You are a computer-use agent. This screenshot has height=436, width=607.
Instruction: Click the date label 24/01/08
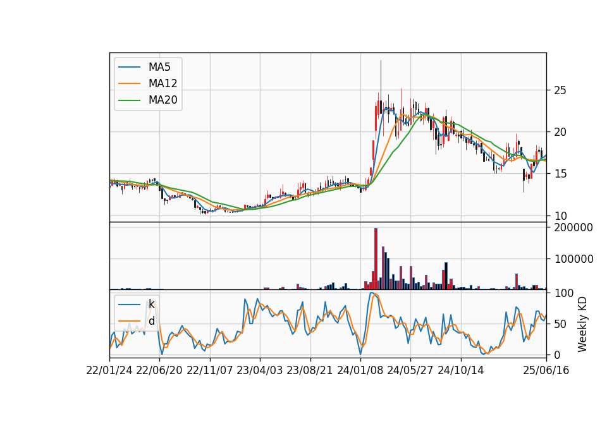coord(360,370)
